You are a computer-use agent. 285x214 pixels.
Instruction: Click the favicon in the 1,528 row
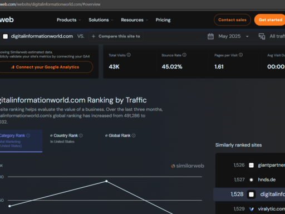(x=251, y=194)
